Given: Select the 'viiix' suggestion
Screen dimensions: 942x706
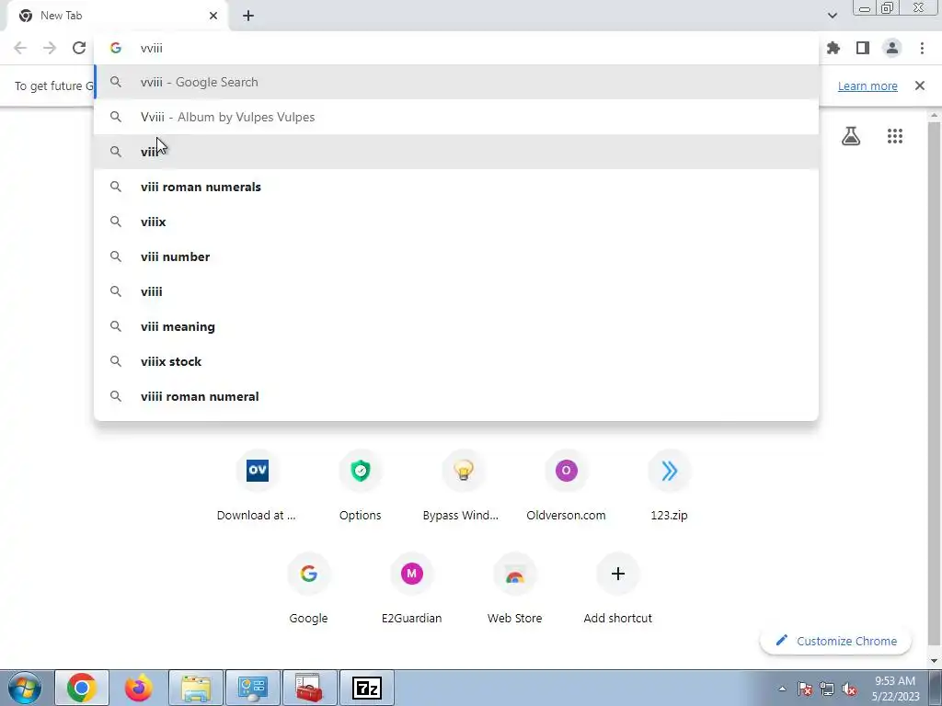Looking at the screenshot, I should point(456,222).
